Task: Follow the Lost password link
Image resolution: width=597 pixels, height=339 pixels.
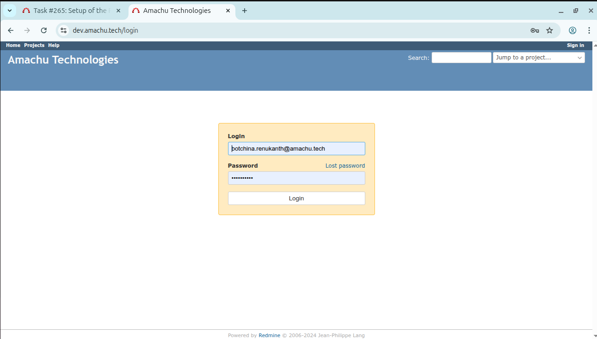Action: [x=345, y=166]
